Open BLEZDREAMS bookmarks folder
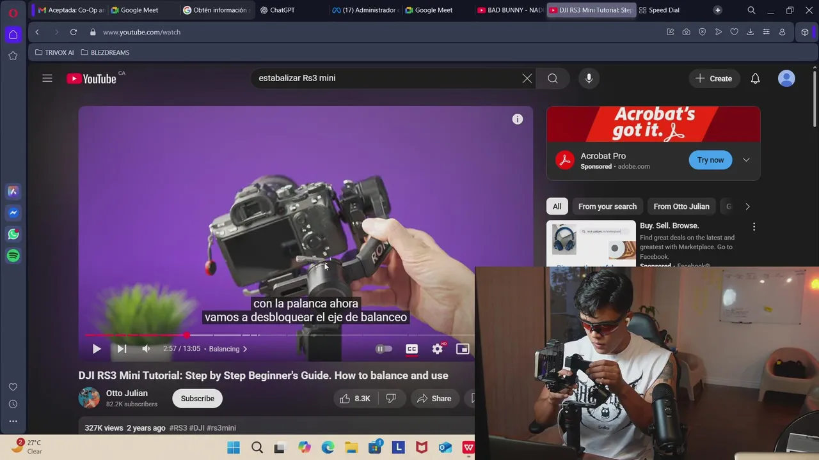Screen dimensions: 819x460 click(105, 52)
